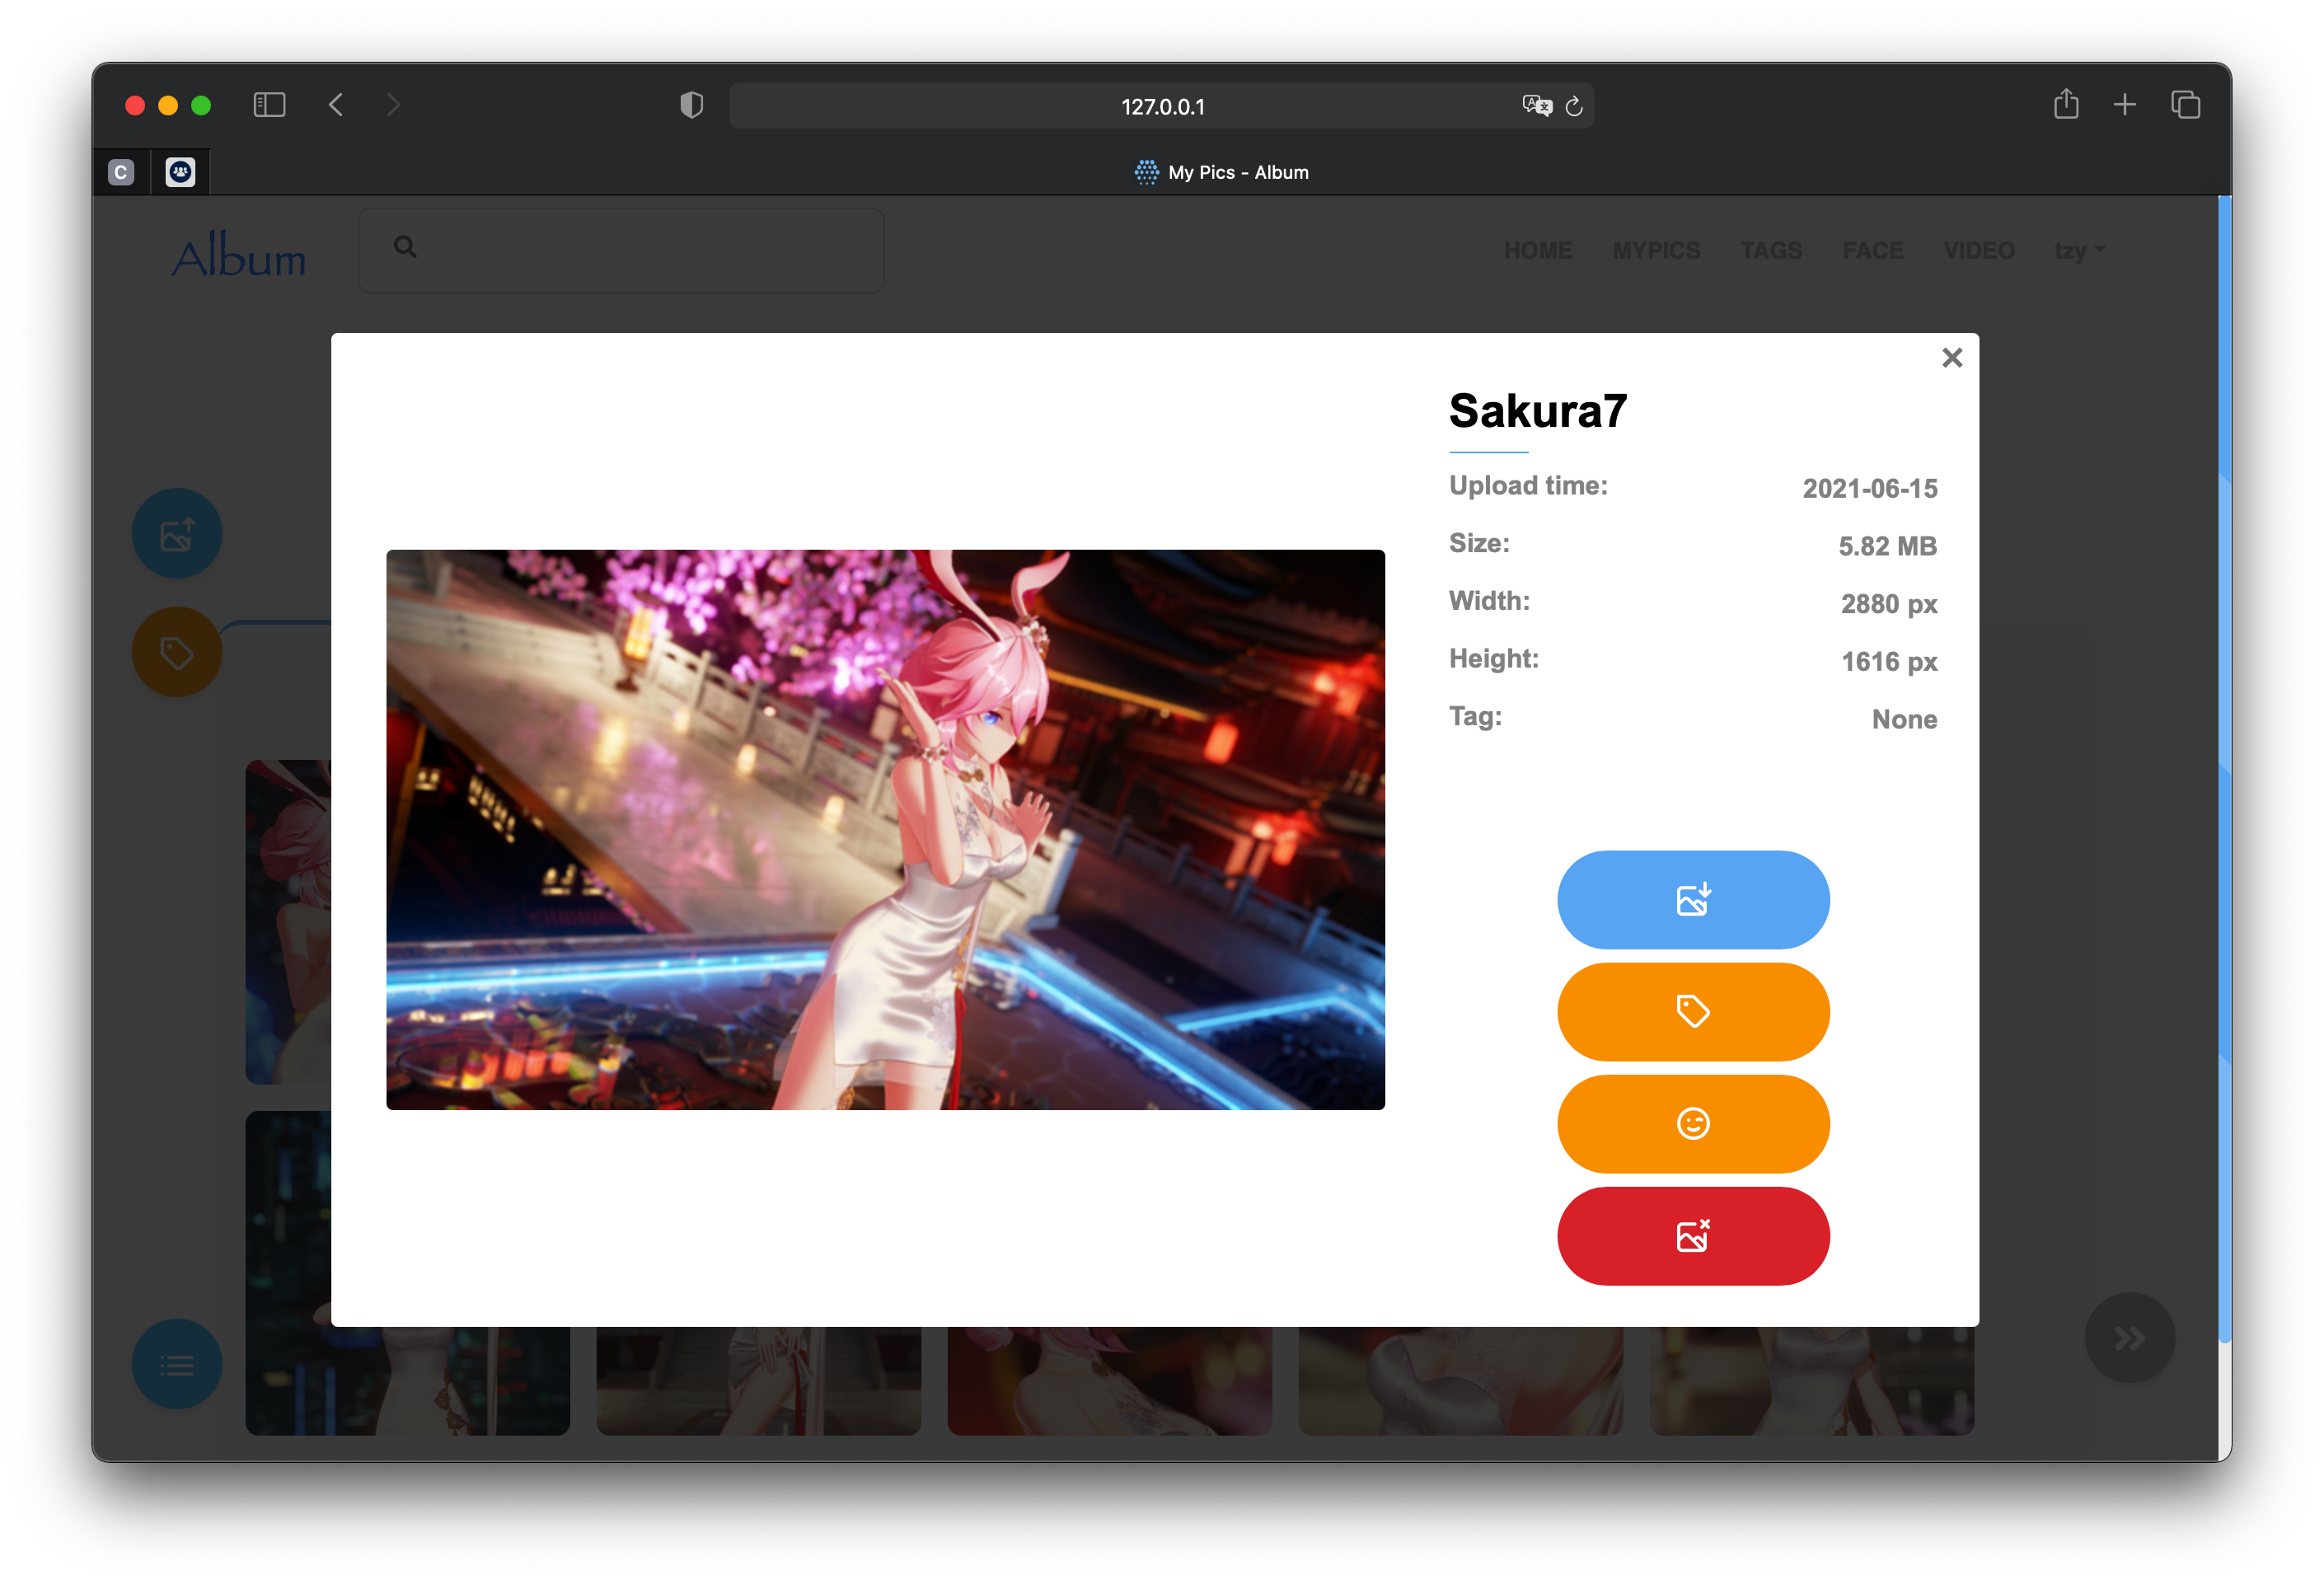2324x1584 pixels.
Task: Click the upload picture circle button
Action: coord(177,533)
